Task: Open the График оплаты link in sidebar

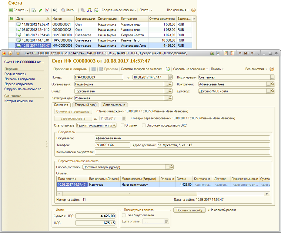Action: (x=15, y=74)
